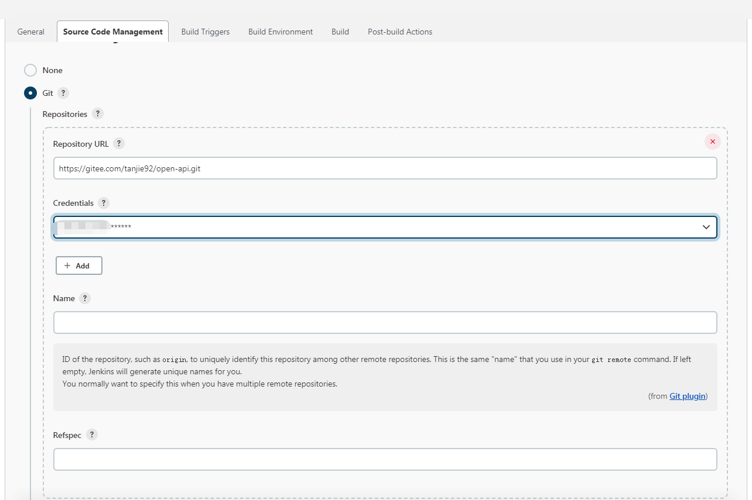The height and width of the screenshot is (500, 752).
Task: Open the Post-build Actions tab
Action: point(400,32)
